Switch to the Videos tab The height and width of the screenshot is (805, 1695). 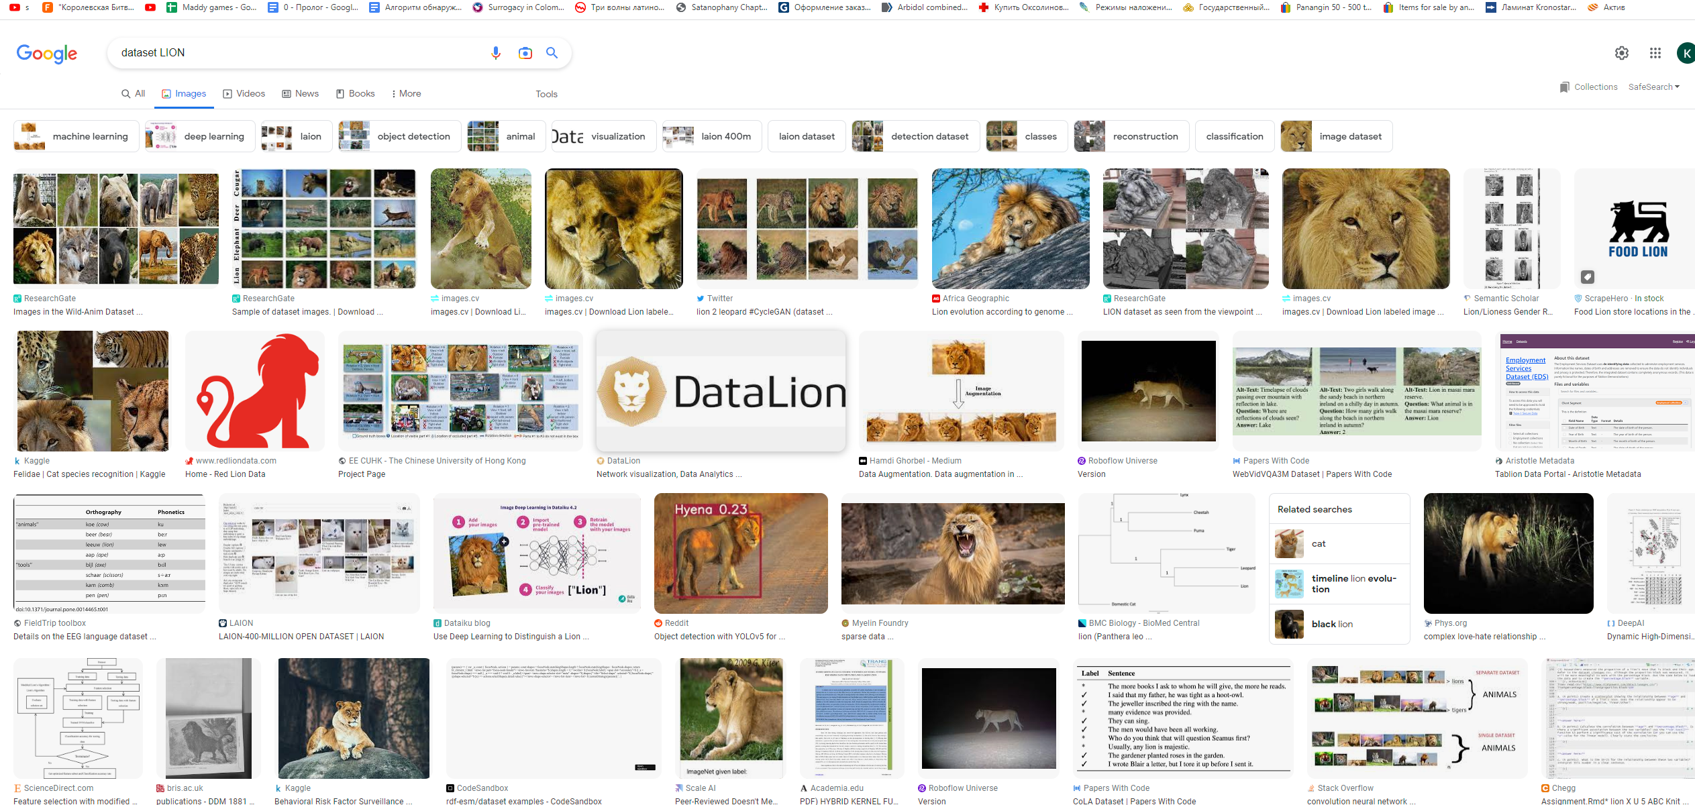coord(244,94)
